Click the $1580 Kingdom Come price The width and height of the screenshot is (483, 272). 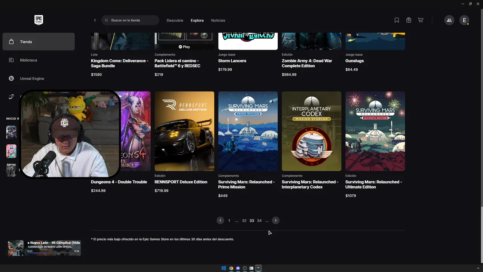point(96,75)
